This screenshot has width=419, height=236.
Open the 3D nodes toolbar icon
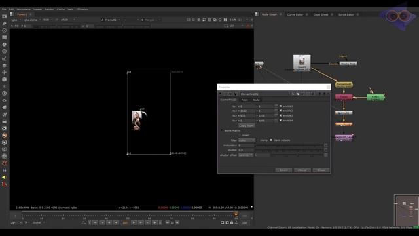pyautogui.click(x=5, y=79)
